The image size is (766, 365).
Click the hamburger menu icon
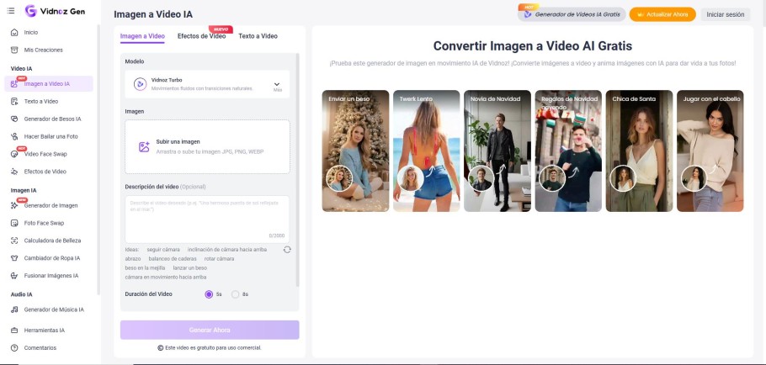[x=11, y=11]
